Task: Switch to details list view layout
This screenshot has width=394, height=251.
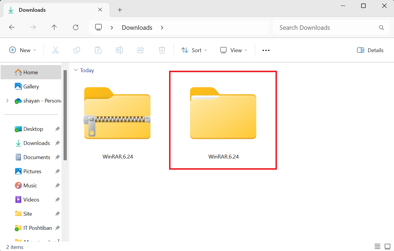Action: coord(377,247)
